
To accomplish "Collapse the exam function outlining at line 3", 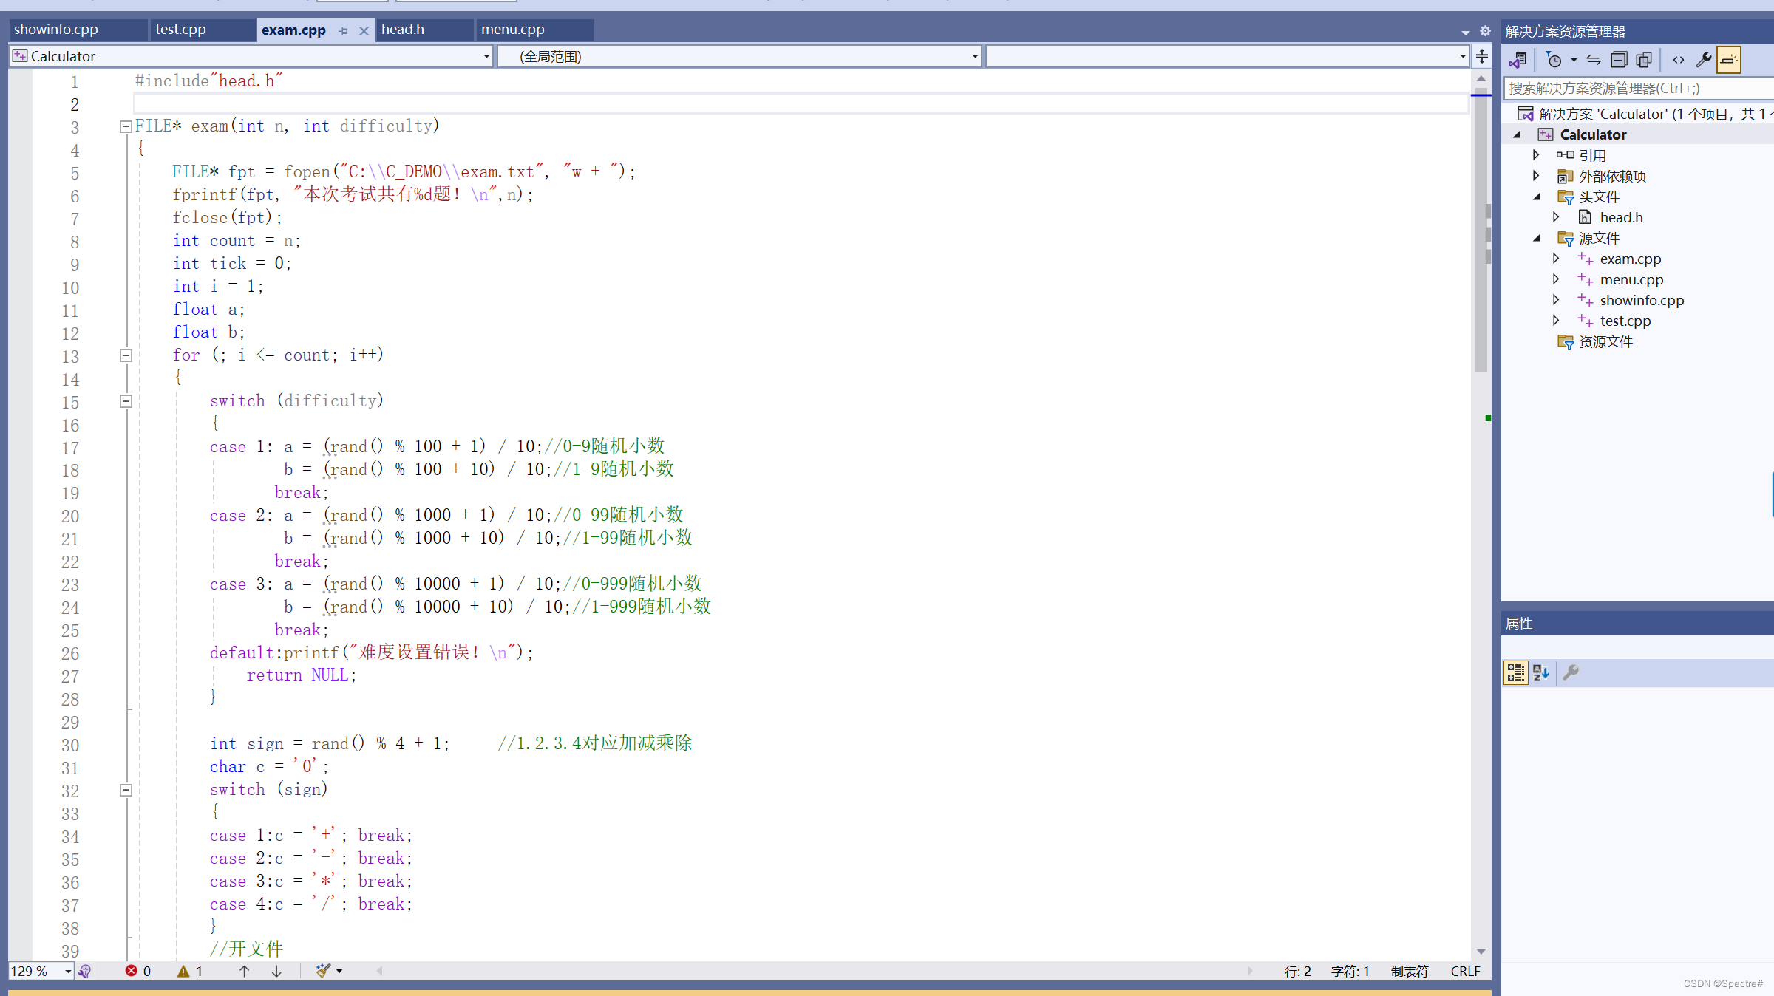I will click(126, 126).
